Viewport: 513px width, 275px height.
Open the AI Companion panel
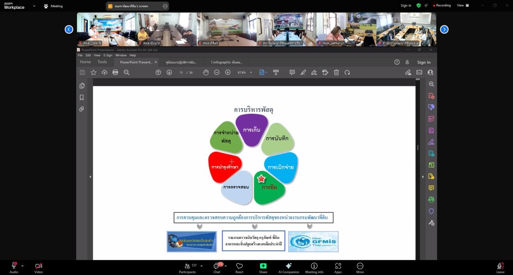289,267
